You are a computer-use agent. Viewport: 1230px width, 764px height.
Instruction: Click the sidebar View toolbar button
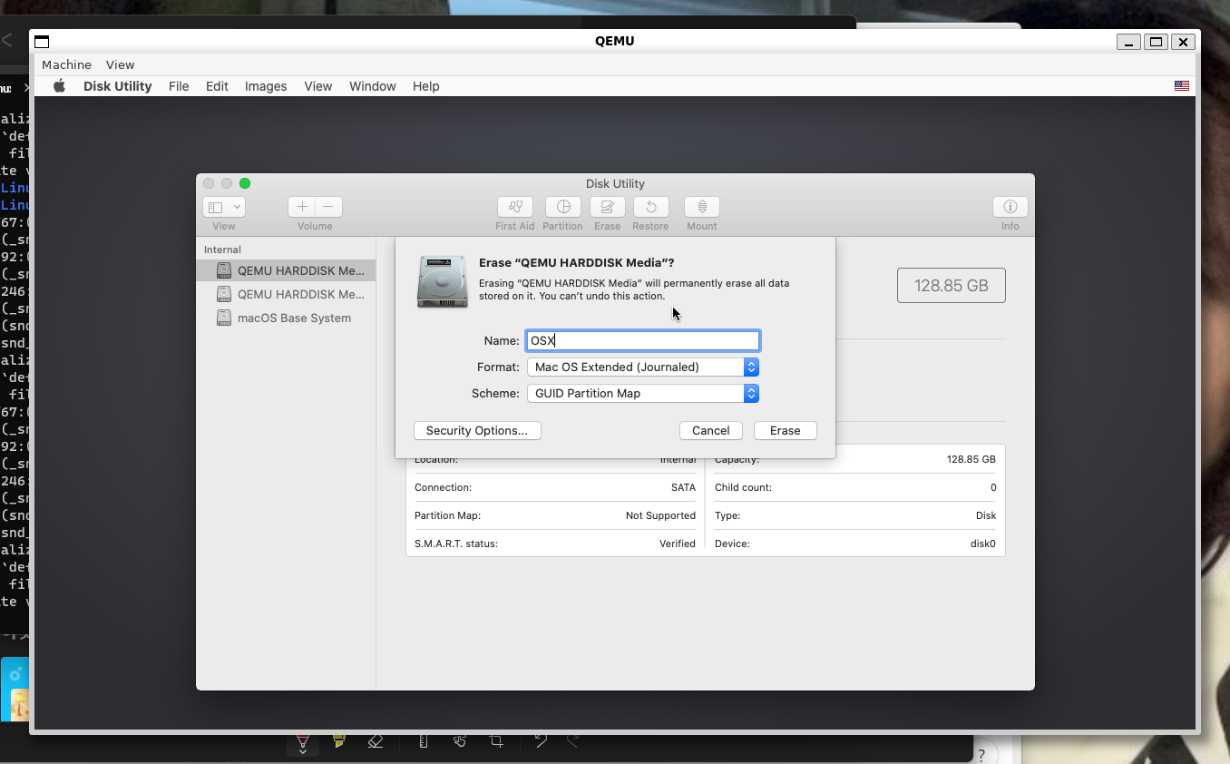[x=224, y=207]
